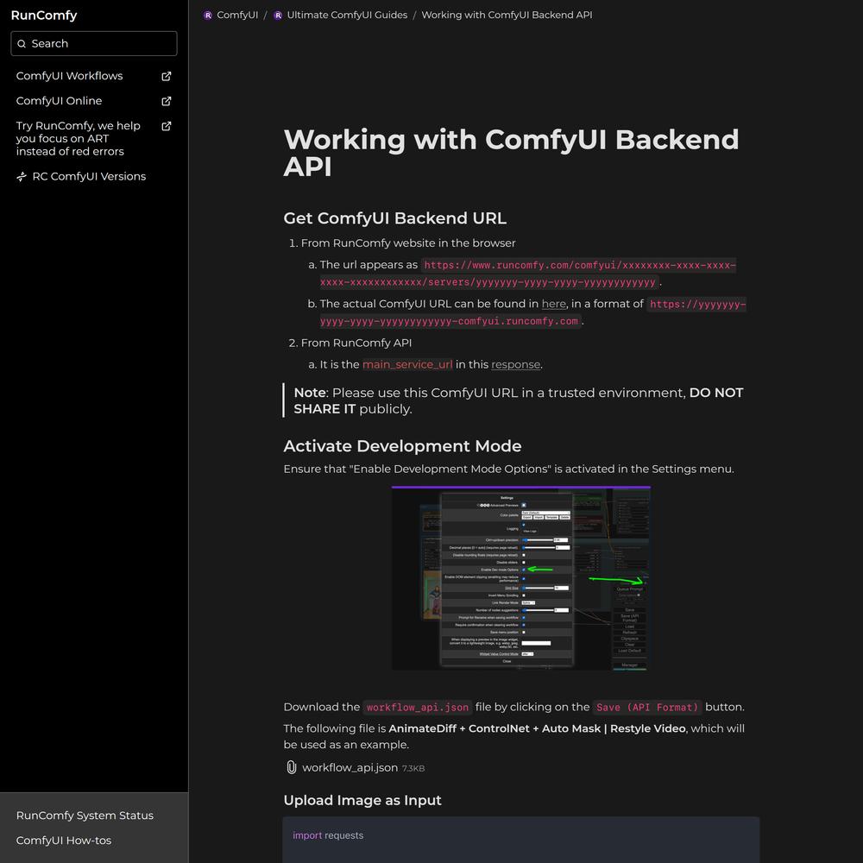Click the main_service_url code text
Screen dimensions: 863x863
tap(407, 364)
